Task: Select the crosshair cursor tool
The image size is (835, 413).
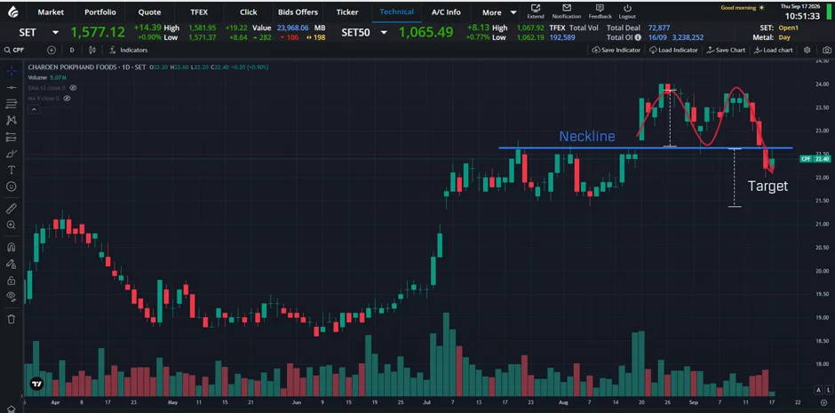Action: tap(12, 71)
